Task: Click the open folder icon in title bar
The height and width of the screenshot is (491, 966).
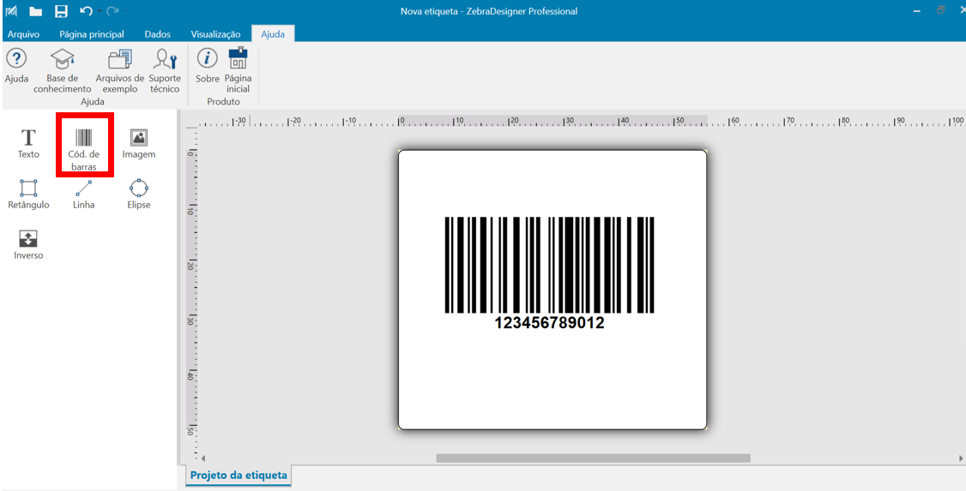Action: 35,11
